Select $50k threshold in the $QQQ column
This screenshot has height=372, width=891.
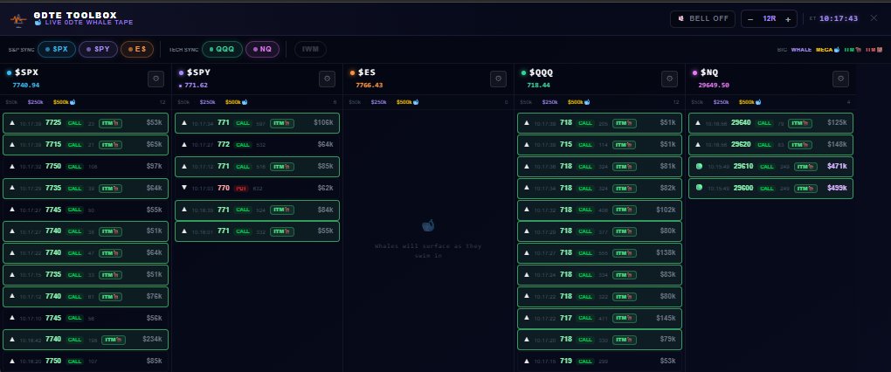click(525, 102)
